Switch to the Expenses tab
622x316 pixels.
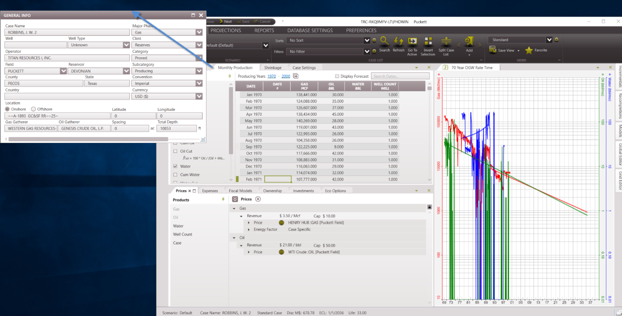[x=210, y=191]
